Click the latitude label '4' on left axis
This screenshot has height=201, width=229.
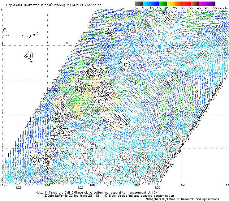click(2, 113)
